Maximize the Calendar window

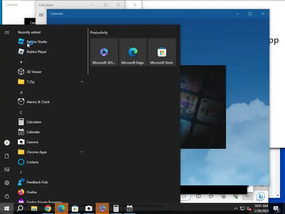click(x=250, y=14)
